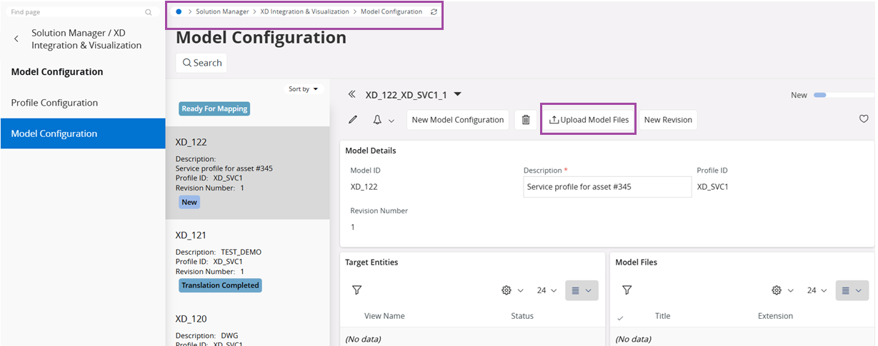Open Profile Configuration in the sidebar
Viewport: 878px width, 346px height.
(x=54, y=103)
